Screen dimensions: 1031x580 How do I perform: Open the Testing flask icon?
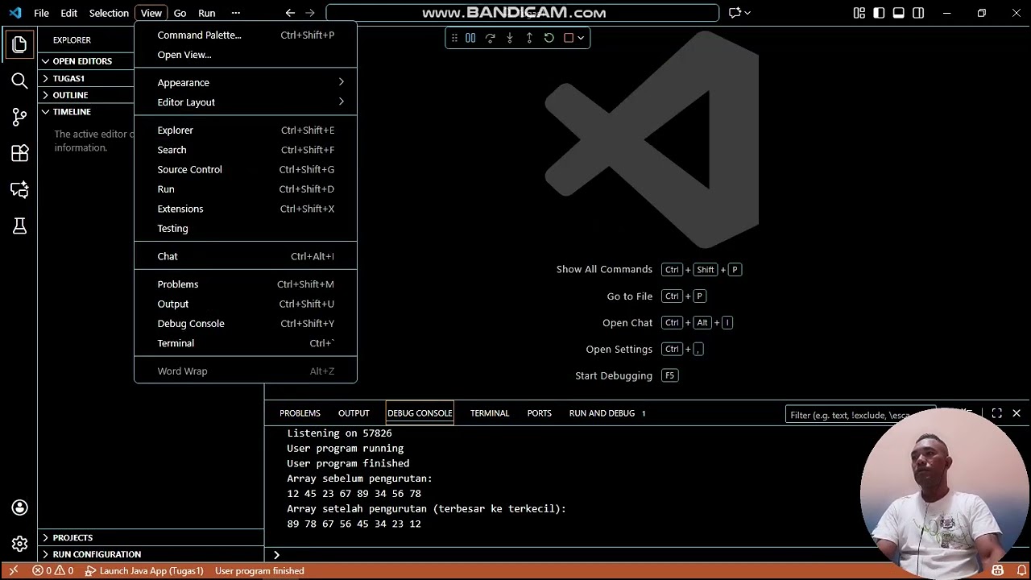(19, 226)
